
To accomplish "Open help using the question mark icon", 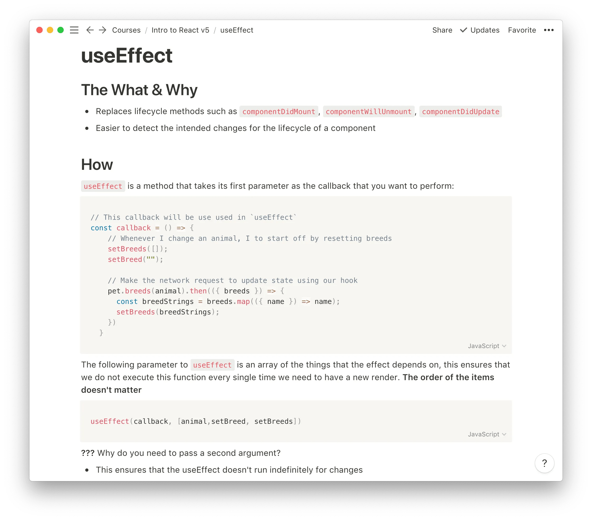I will tap(544, 463).
